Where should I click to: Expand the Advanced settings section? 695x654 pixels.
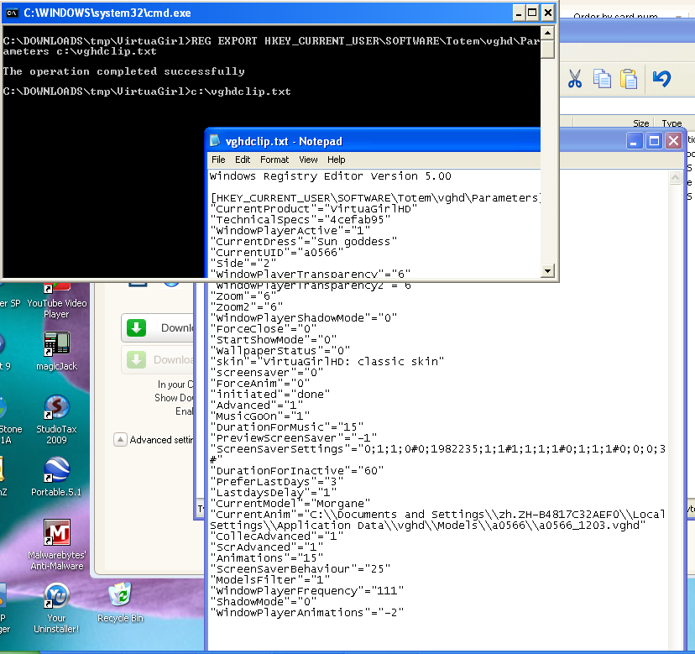tap(120, 439)
